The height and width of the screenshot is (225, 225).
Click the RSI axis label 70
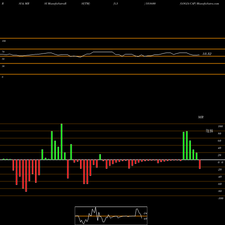pyautogui.click(x=3, y=52)
